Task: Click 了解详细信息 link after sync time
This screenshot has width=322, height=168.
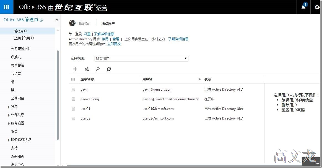Action: (x=178, y=39)
